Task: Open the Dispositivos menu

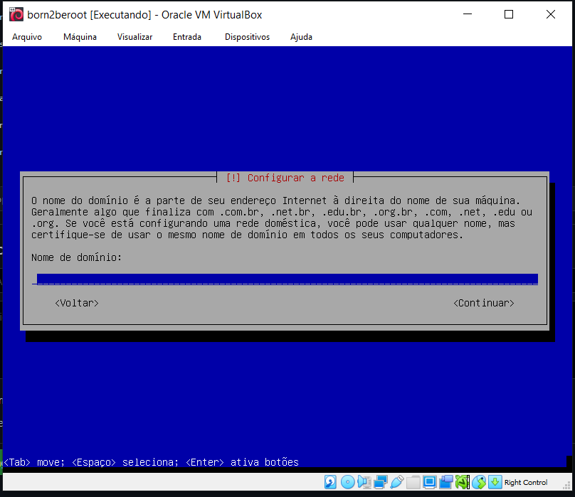Action: pos(247,37)
